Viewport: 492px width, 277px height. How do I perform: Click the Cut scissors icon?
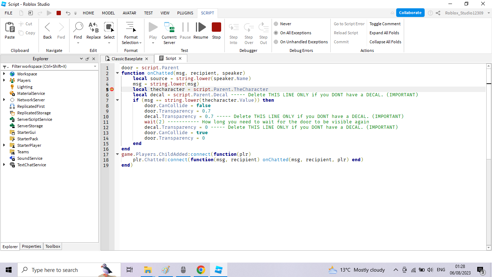(21, 24)
